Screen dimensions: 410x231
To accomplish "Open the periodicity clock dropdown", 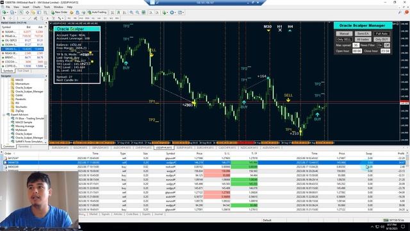I will (x=173, y=13).
